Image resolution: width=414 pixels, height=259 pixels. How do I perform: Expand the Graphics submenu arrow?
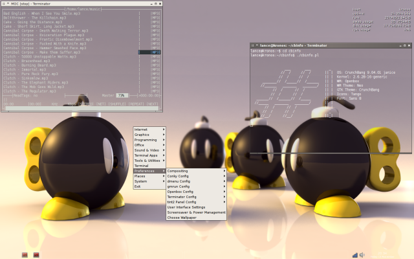coord(164,135)
